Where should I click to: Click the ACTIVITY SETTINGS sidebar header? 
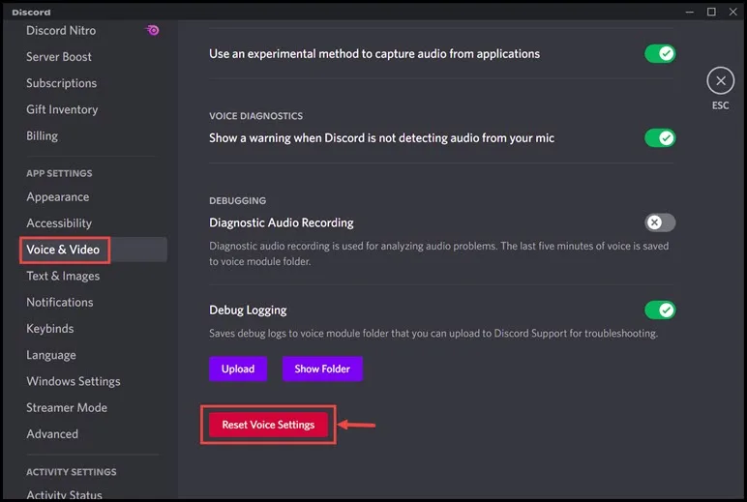click(71, 472)
